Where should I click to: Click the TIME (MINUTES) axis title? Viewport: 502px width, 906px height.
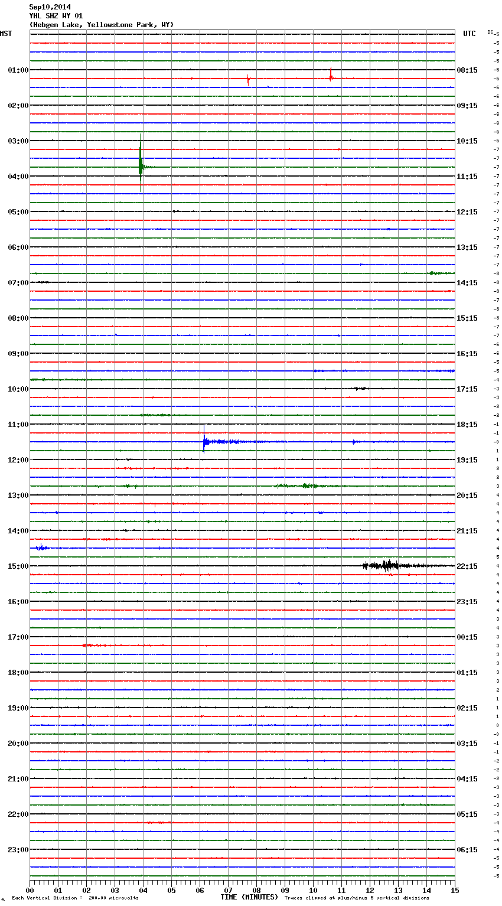tap(249, 897)
